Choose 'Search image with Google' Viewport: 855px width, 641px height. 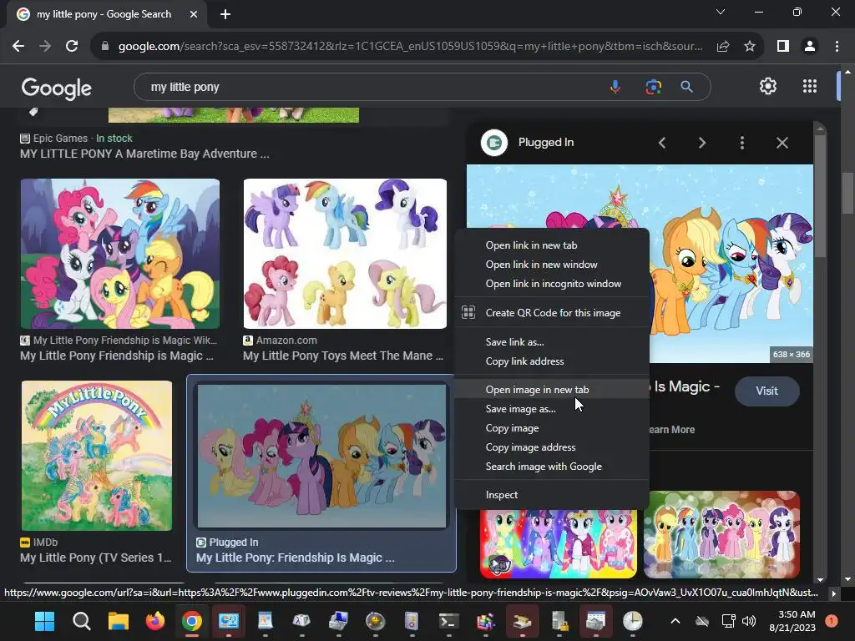coord(551,467)
